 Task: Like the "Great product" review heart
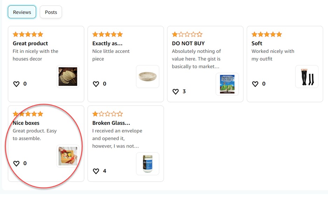[x=16, y=84]
